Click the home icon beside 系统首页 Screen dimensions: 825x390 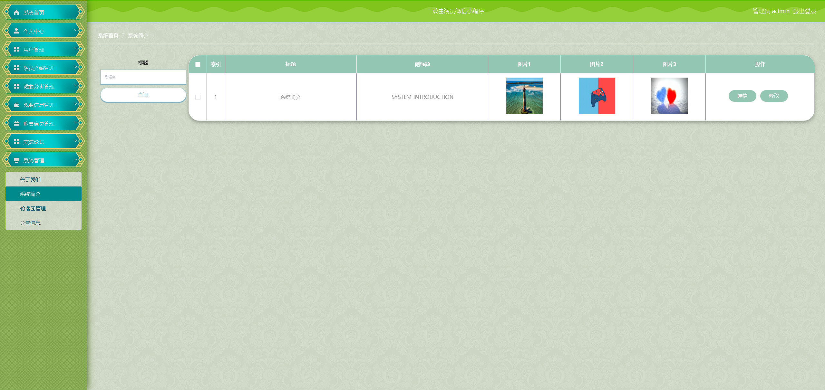tap(16, 13)
